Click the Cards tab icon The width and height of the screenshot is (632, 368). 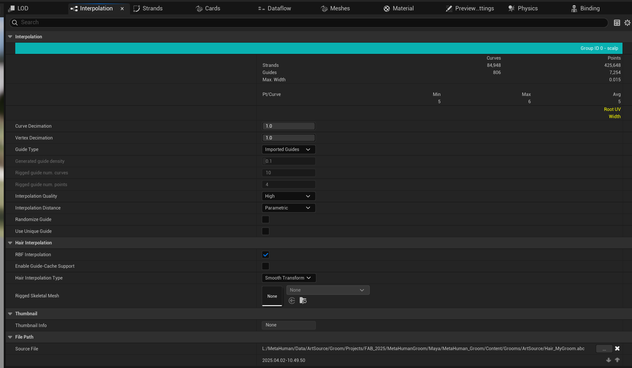click(199, 9)
